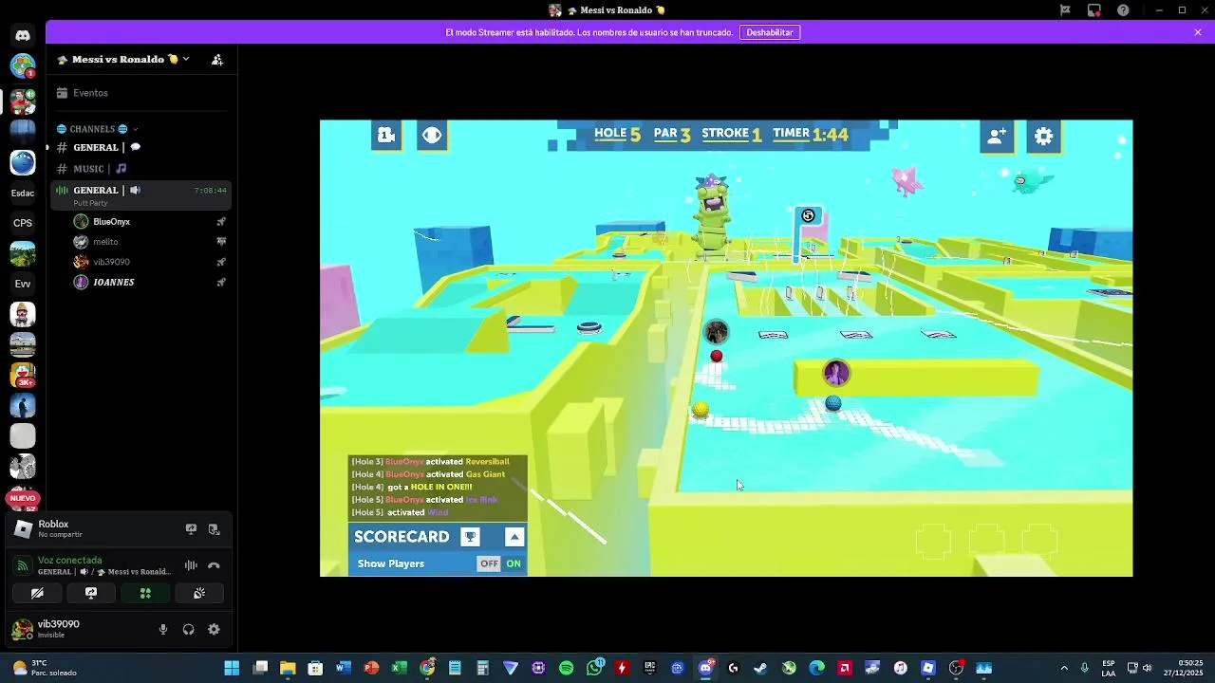
Task: Set Show Players to ON
Action: (514, 563)
